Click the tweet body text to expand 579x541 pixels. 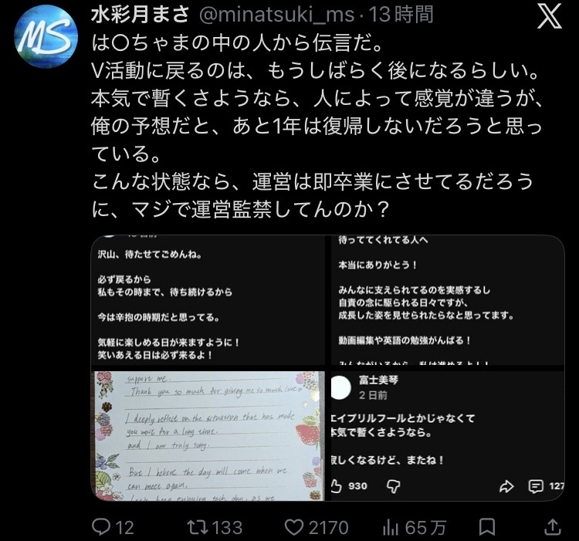(x=317, y=127)
